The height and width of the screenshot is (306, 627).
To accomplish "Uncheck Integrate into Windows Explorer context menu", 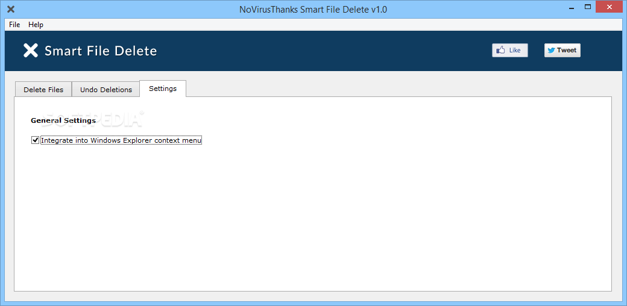I will pyautogui.click(x=35, y=140).
